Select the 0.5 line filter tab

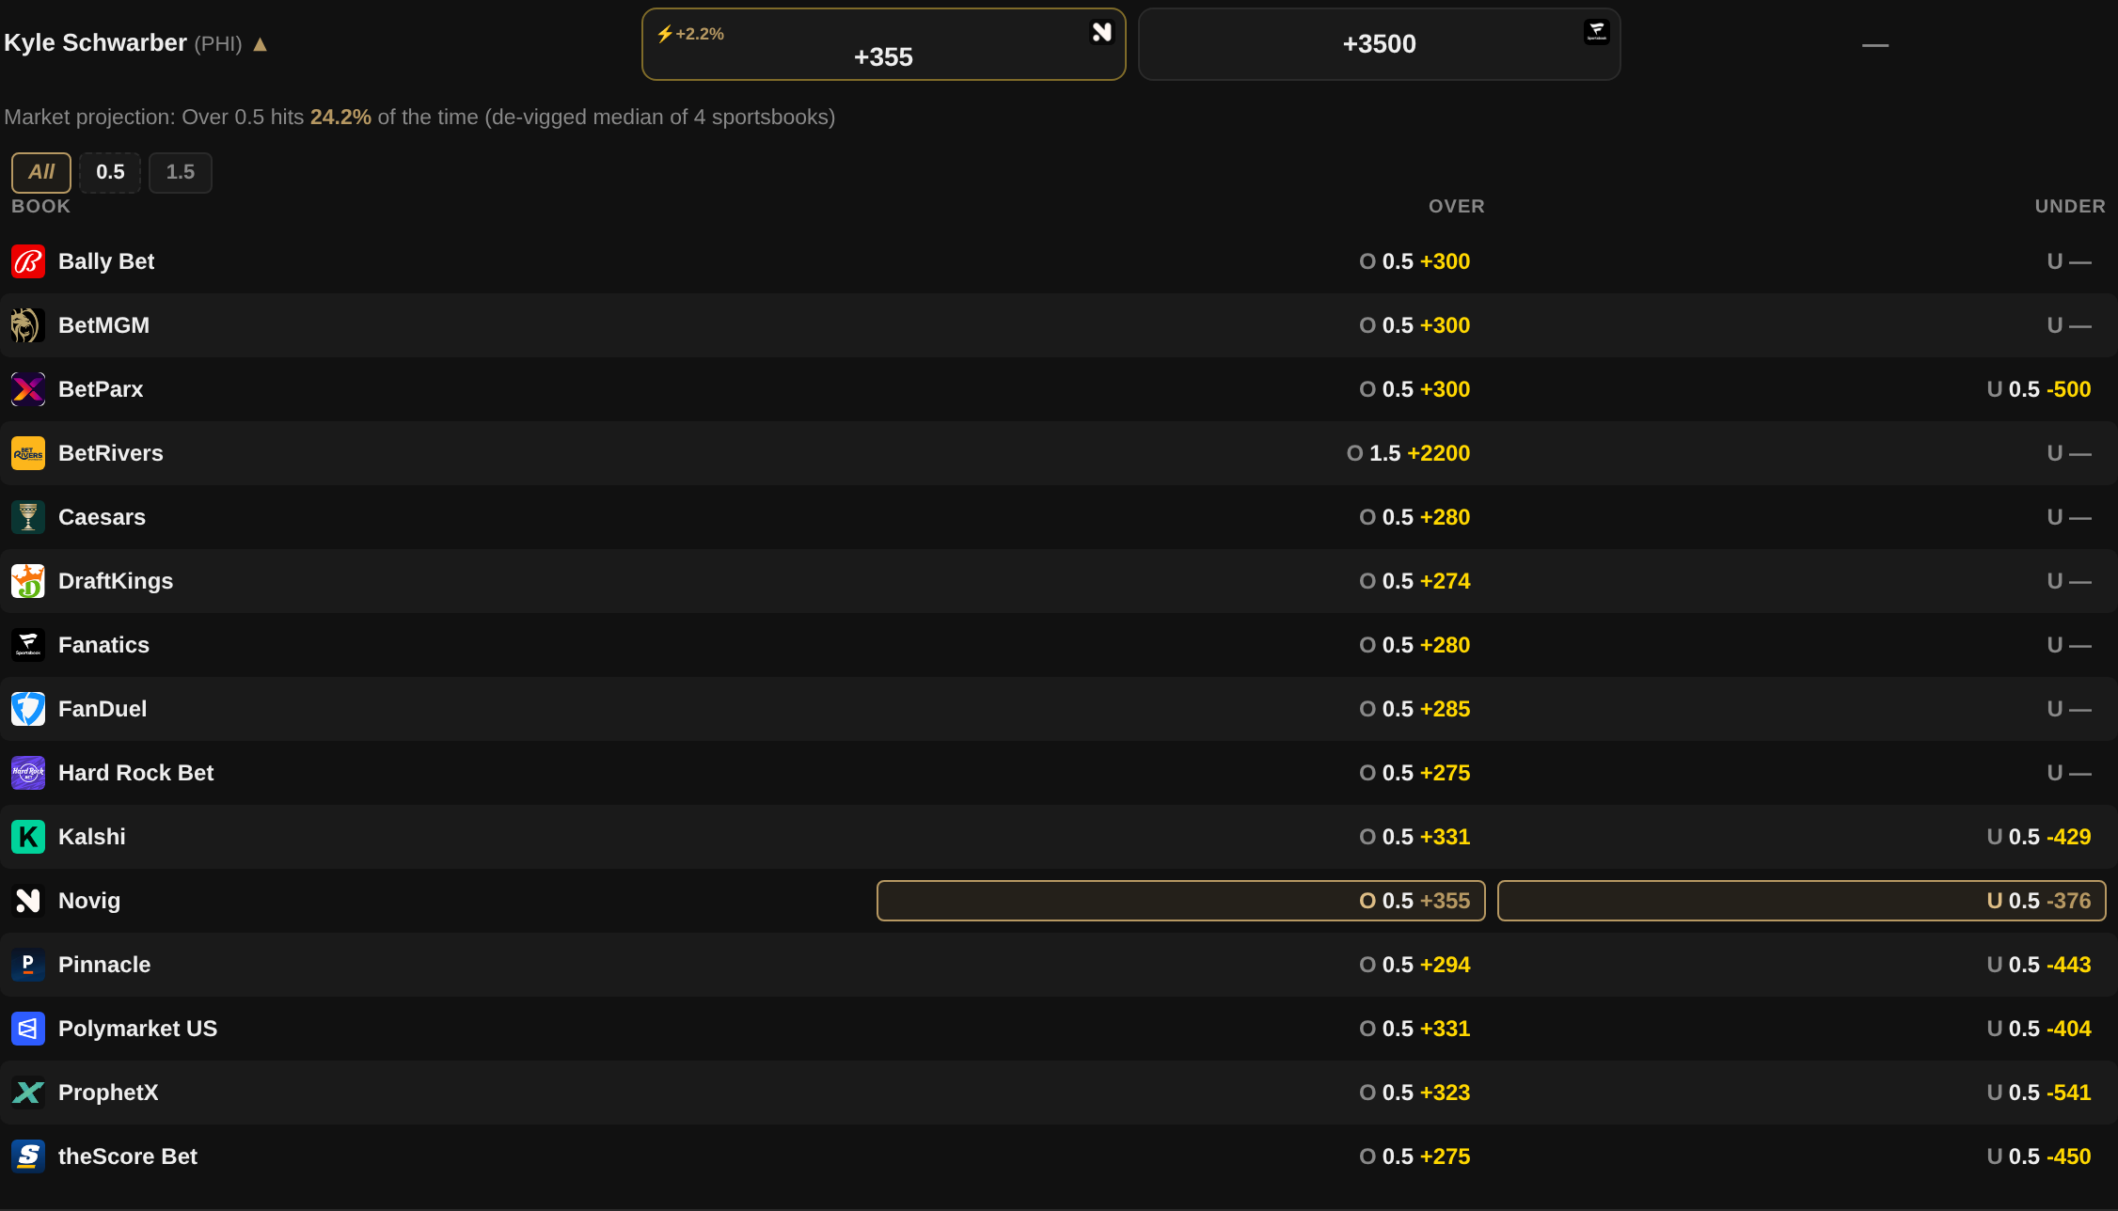[x=110, y=172]
